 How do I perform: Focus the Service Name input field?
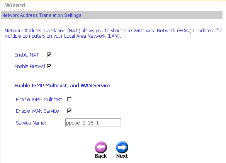(x=93, y=123)
